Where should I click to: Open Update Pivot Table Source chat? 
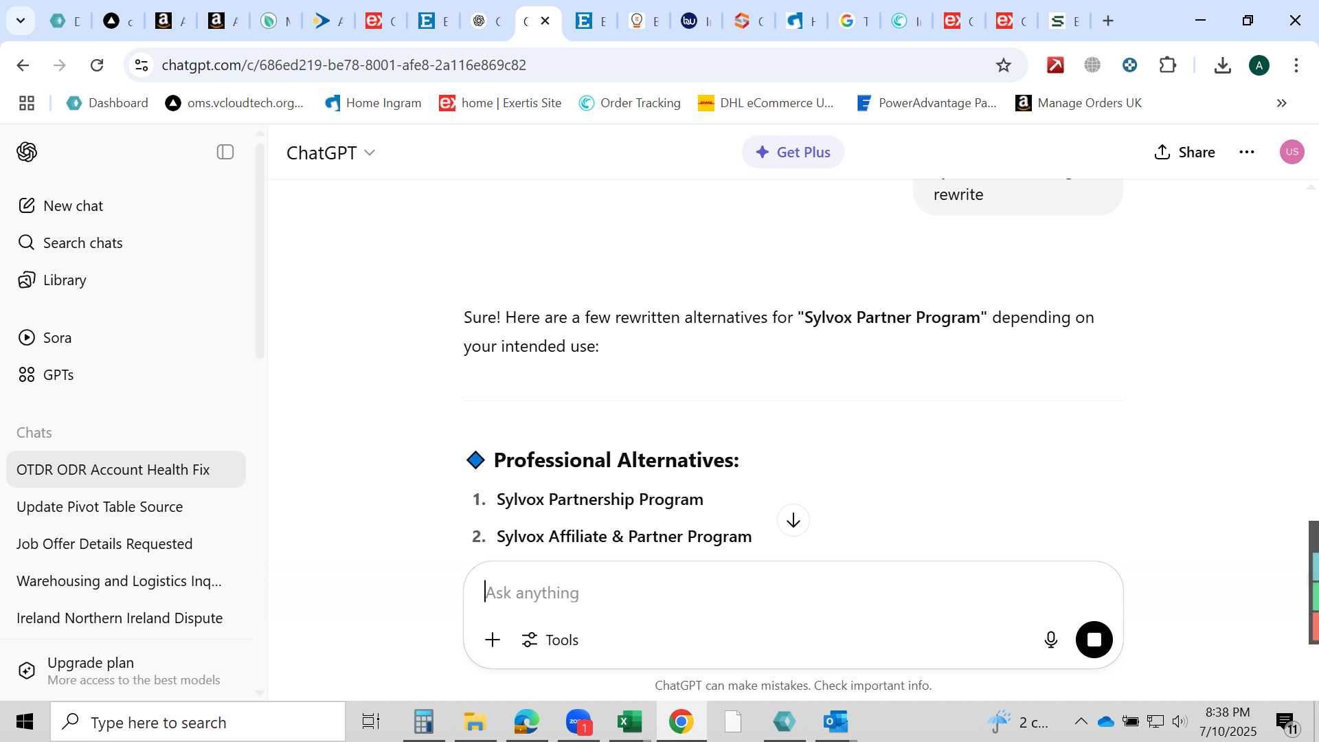[x=126, y=506]
